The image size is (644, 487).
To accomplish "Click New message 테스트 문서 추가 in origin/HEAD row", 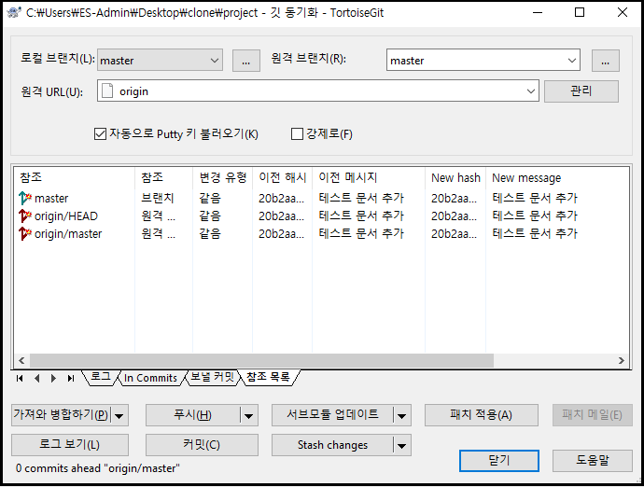I will [x=535, y=216].
